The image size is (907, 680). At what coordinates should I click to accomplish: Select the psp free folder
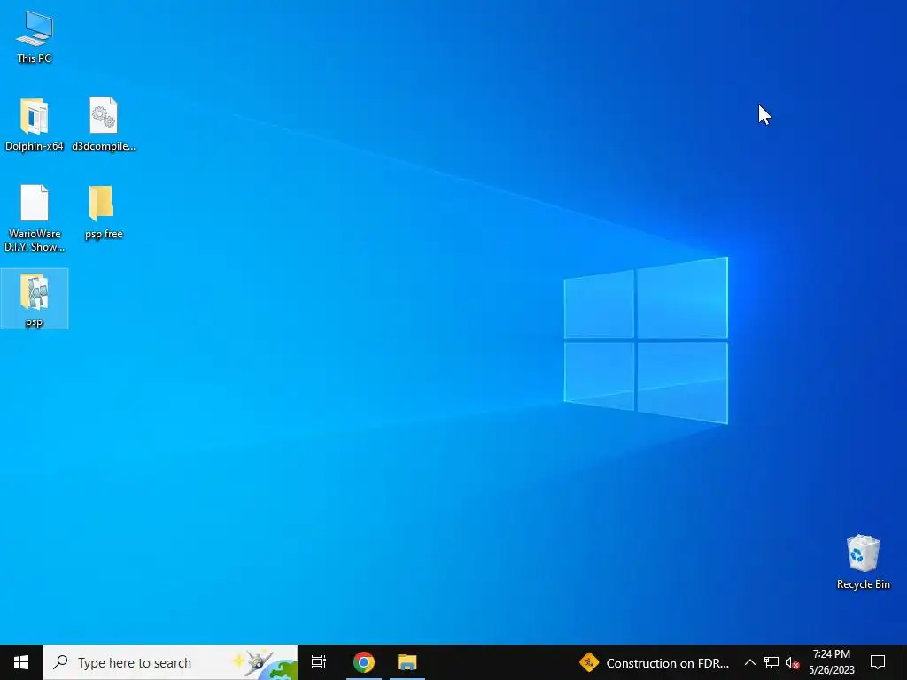(104, 212)
